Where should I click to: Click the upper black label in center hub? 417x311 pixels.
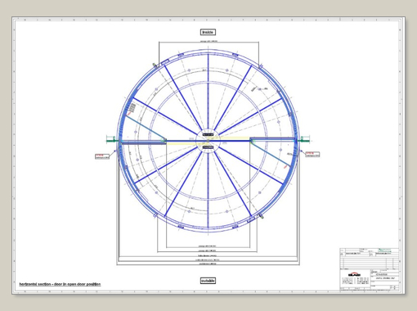[208, 135]
